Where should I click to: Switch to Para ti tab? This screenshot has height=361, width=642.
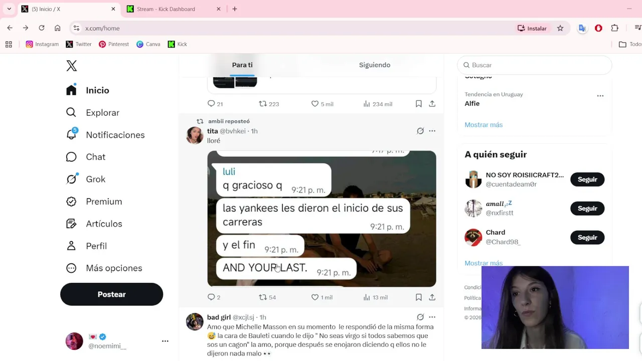tap(242, 65)
